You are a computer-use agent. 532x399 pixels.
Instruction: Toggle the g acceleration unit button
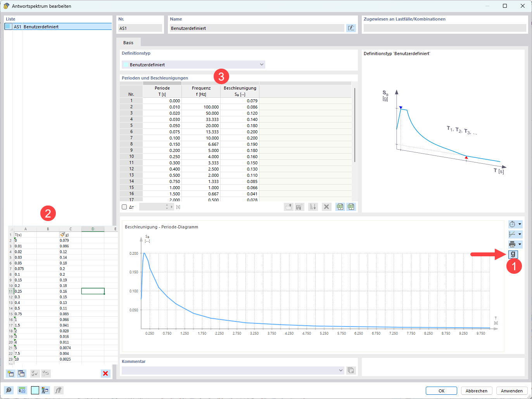tap(513, 254)
